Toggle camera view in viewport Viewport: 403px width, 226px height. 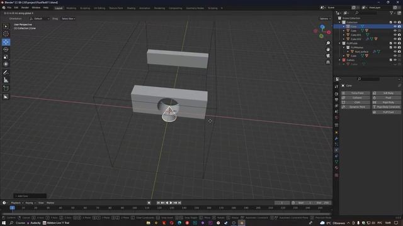[x=328, y=56]
